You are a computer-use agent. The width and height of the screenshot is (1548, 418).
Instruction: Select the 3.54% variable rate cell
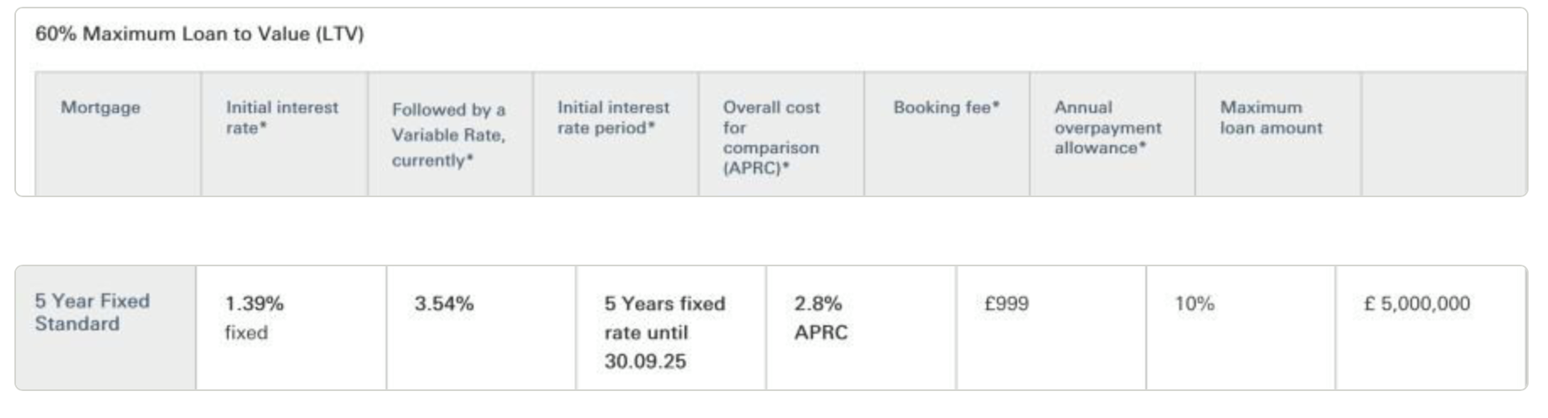pyautogui.click(x=481, y=328)
